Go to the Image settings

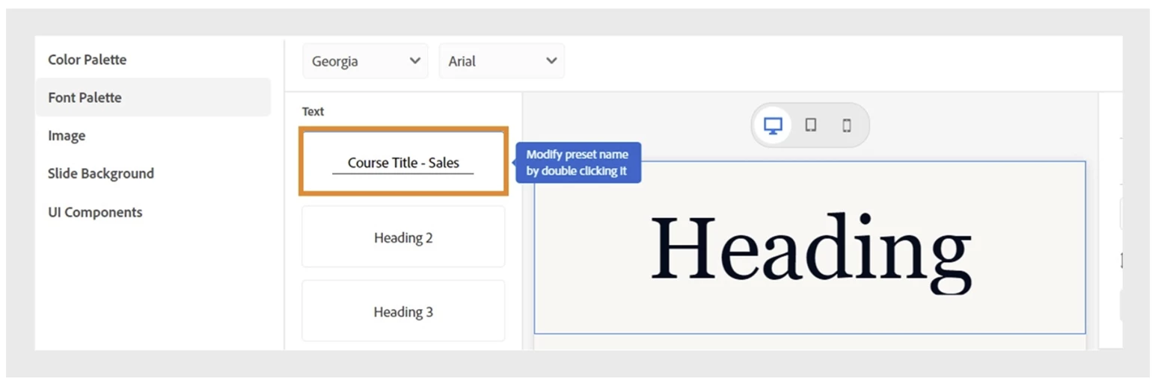point(67,136)
